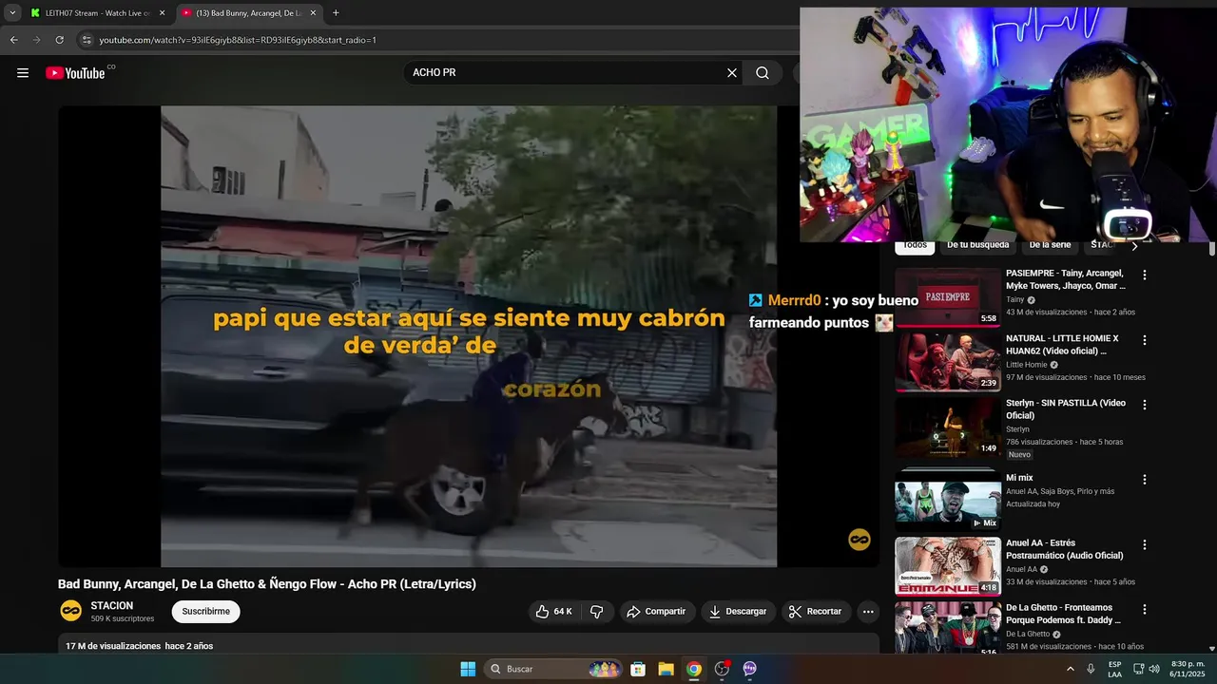Select the De la serie chip

point(1050,245)
